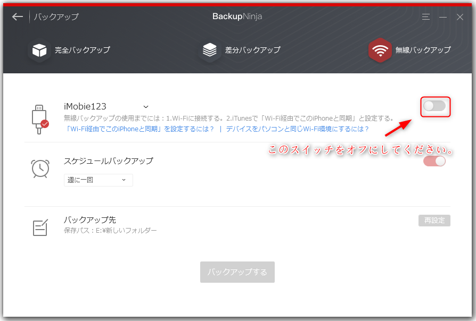476x321 pixels.
Task: Click the 保存パス：E:¥新しいフォルダー text
Action: pos(110,231)
